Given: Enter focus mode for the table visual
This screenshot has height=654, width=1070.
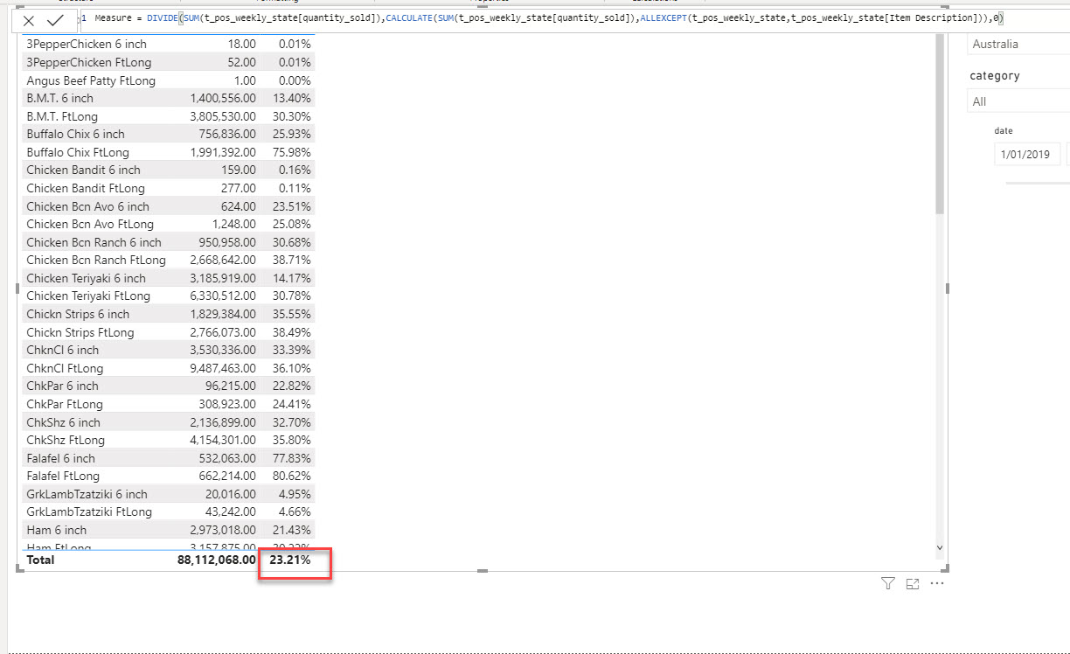Looking at the screenshot, I should 913,584.
